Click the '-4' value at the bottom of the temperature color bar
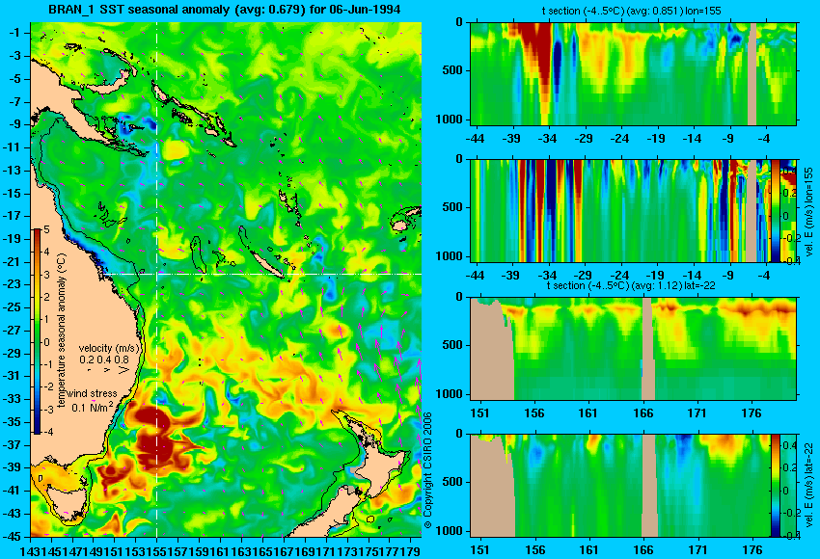 (46, 433)
